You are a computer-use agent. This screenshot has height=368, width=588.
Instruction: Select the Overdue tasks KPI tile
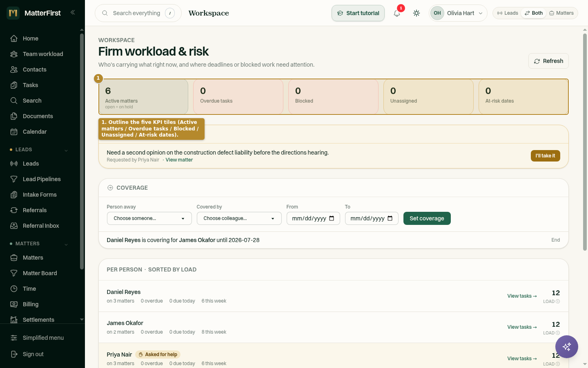(x=238, y=97)
